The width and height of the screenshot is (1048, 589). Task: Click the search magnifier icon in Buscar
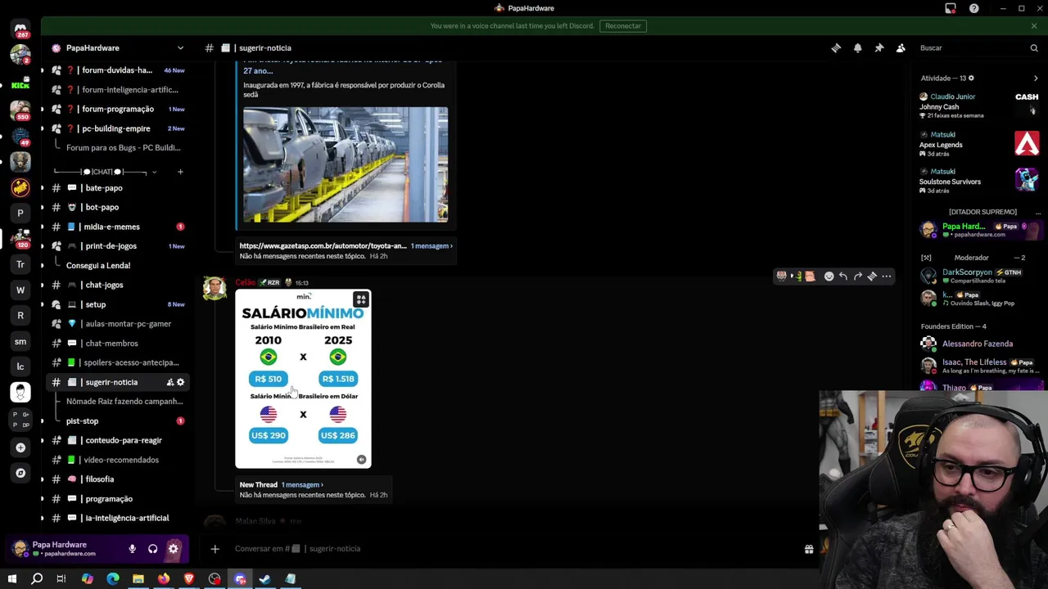pos(1034,48)
